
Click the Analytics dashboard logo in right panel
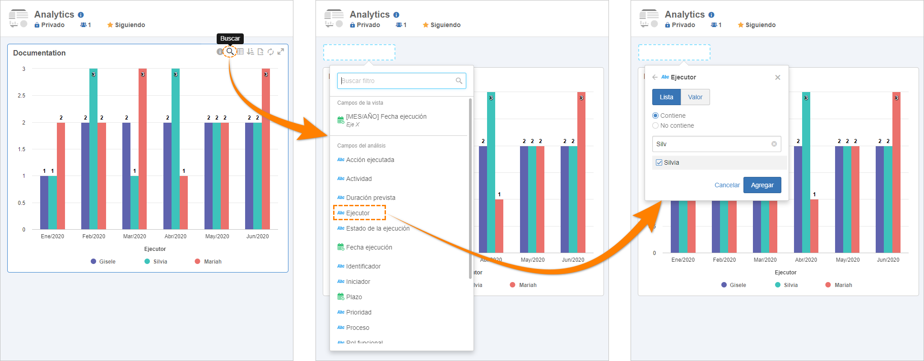coord(649,19)
